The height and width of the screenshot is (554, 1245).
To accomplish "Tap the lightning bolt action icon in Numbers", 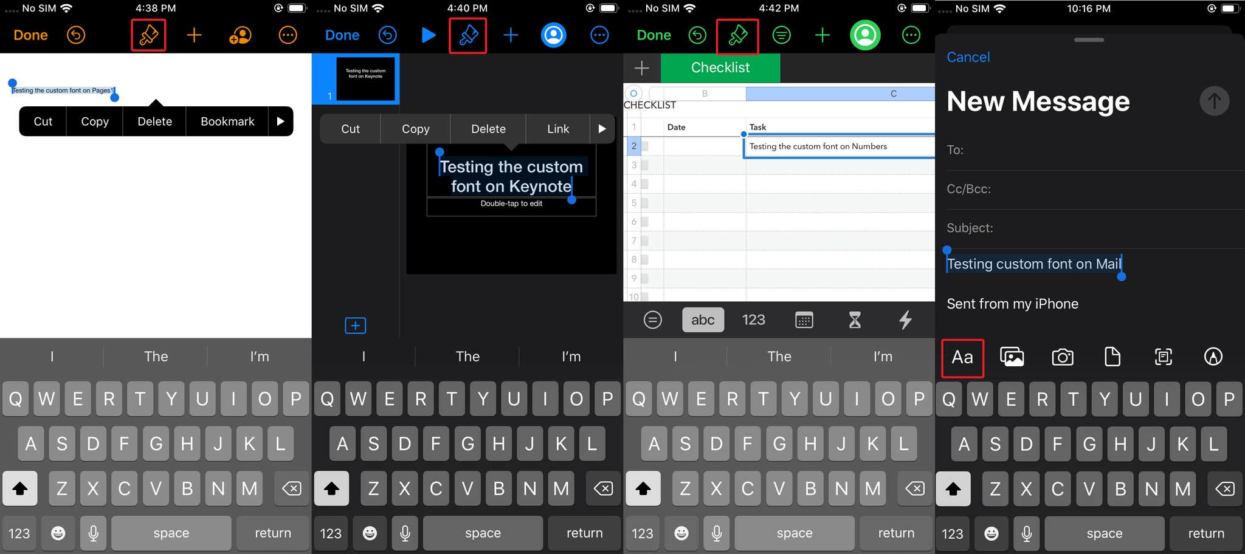I will (x=905, y=320).
